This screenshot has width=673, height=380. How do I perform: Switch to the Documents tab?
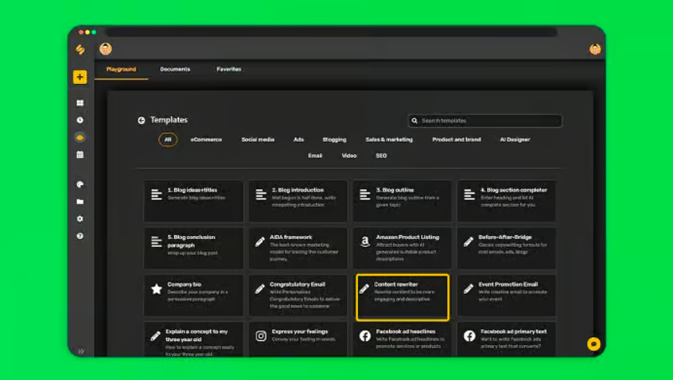(x=175, y=69)
